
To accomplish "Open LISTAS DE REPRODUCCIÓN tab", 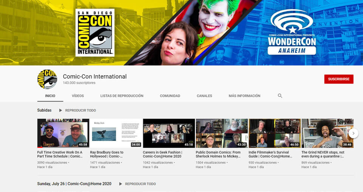I will [122, 96].
